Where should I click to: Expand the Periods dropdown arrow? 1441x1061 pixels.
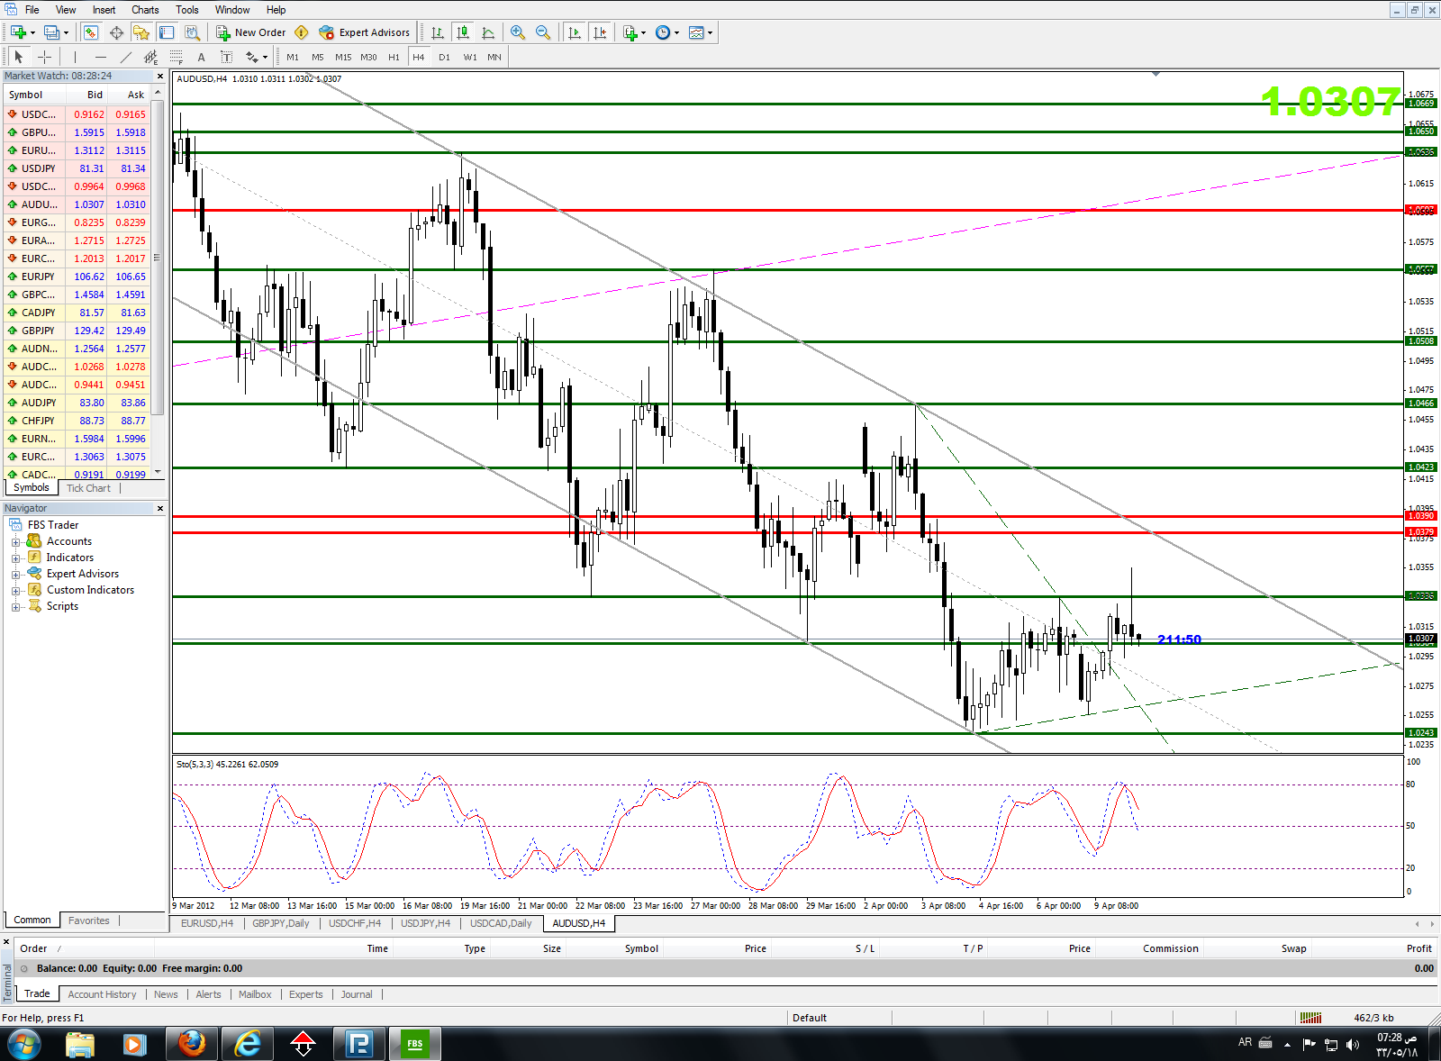676,32
